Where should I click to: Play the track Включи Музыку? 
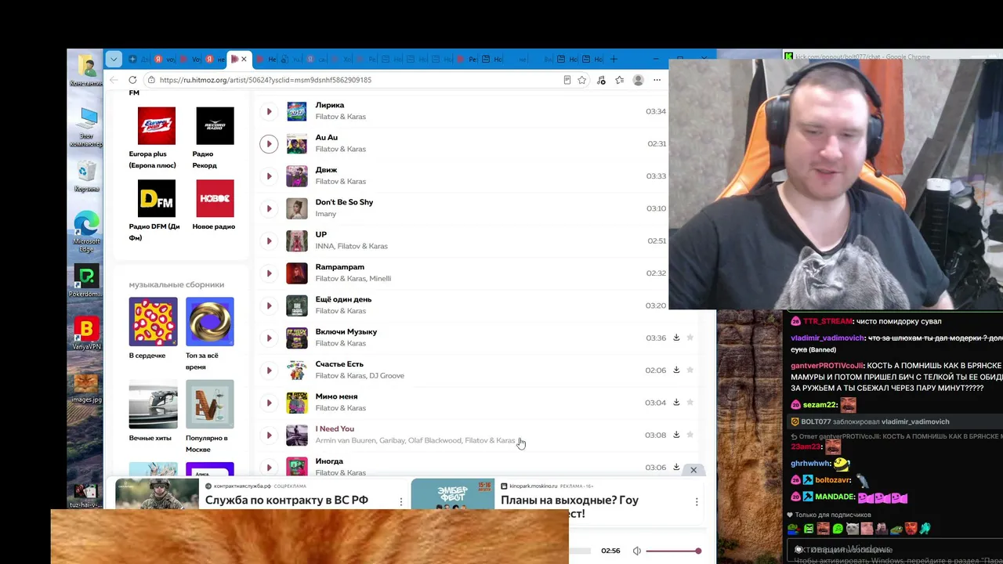269,338
